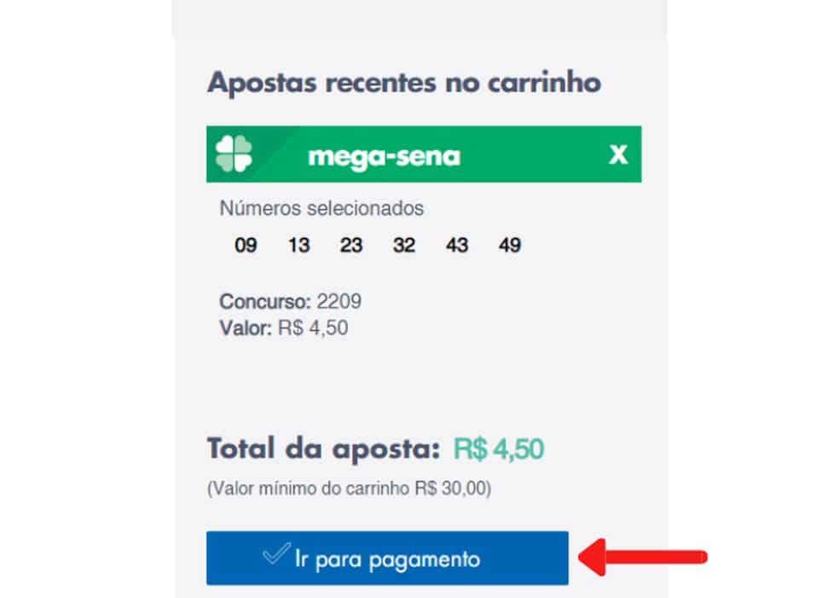Select the number 09 from selected numbers
The image size is (839, 598).
(245, 246)
